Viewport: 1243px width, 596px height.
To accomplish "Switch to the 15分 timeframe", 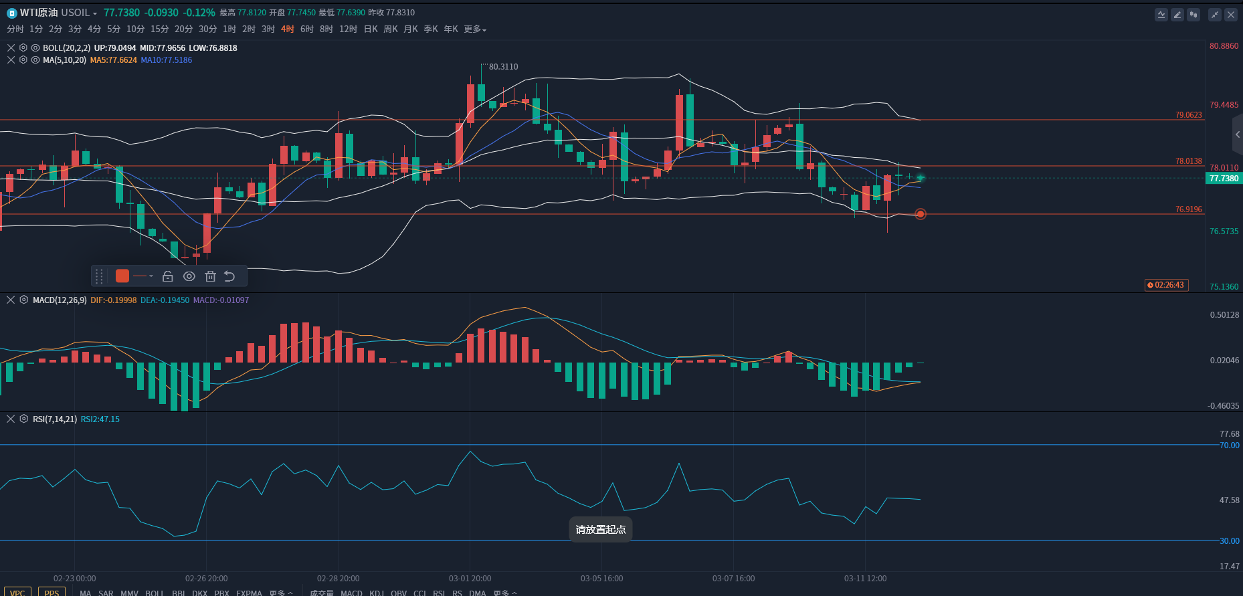I will (x=159, y=29).
